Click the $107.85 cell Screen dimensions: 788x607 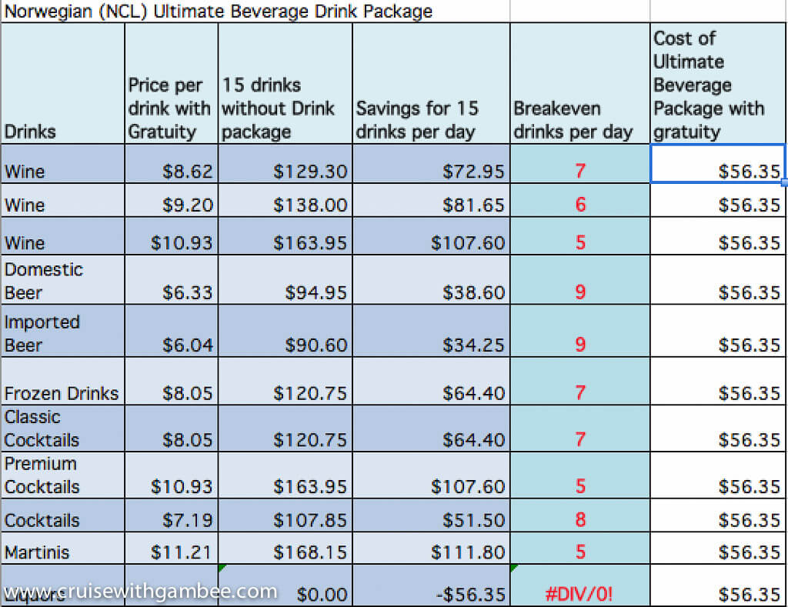[285, 515]
